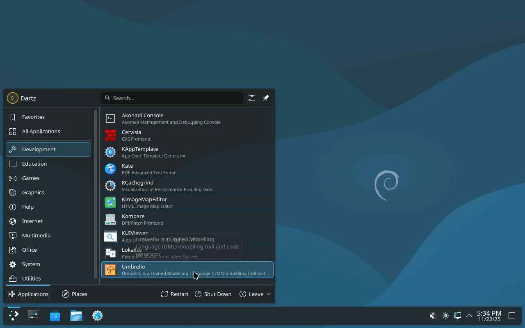Switch to the Applications tab
This screenshot has height=328, width=525.
pos(28,294)
